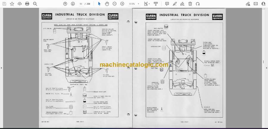The height and width of the screenshot is (129, 268).
Task: Open the fit page options tool
Action: [146, 4]
